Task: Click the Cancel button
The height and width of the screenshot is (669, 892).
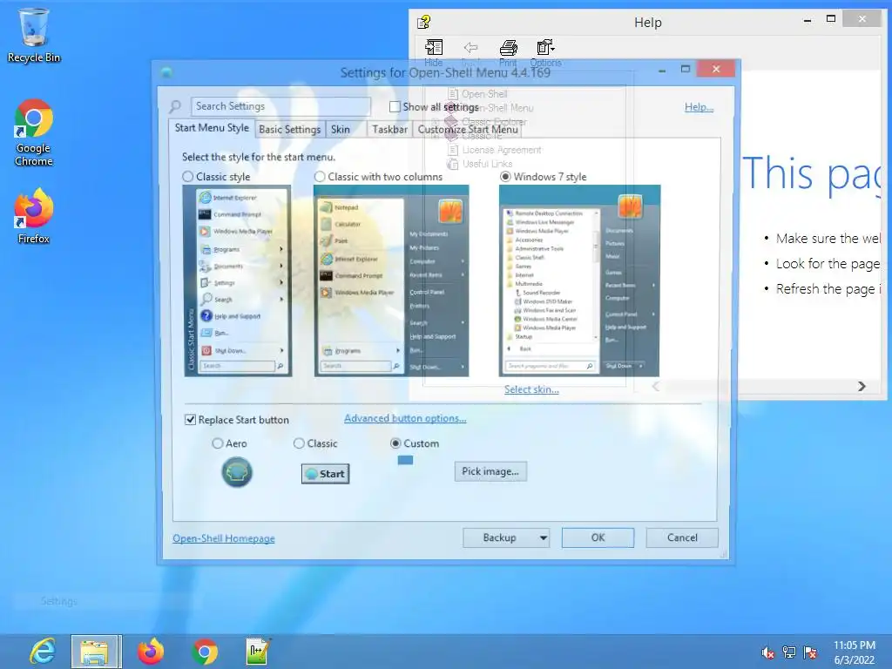Action: point(682,537)
